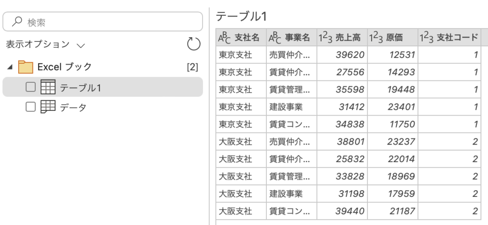This screenshot has width=488, height=225.
Task: Click the refresh icon next to display options
Action: click(194, 44)
